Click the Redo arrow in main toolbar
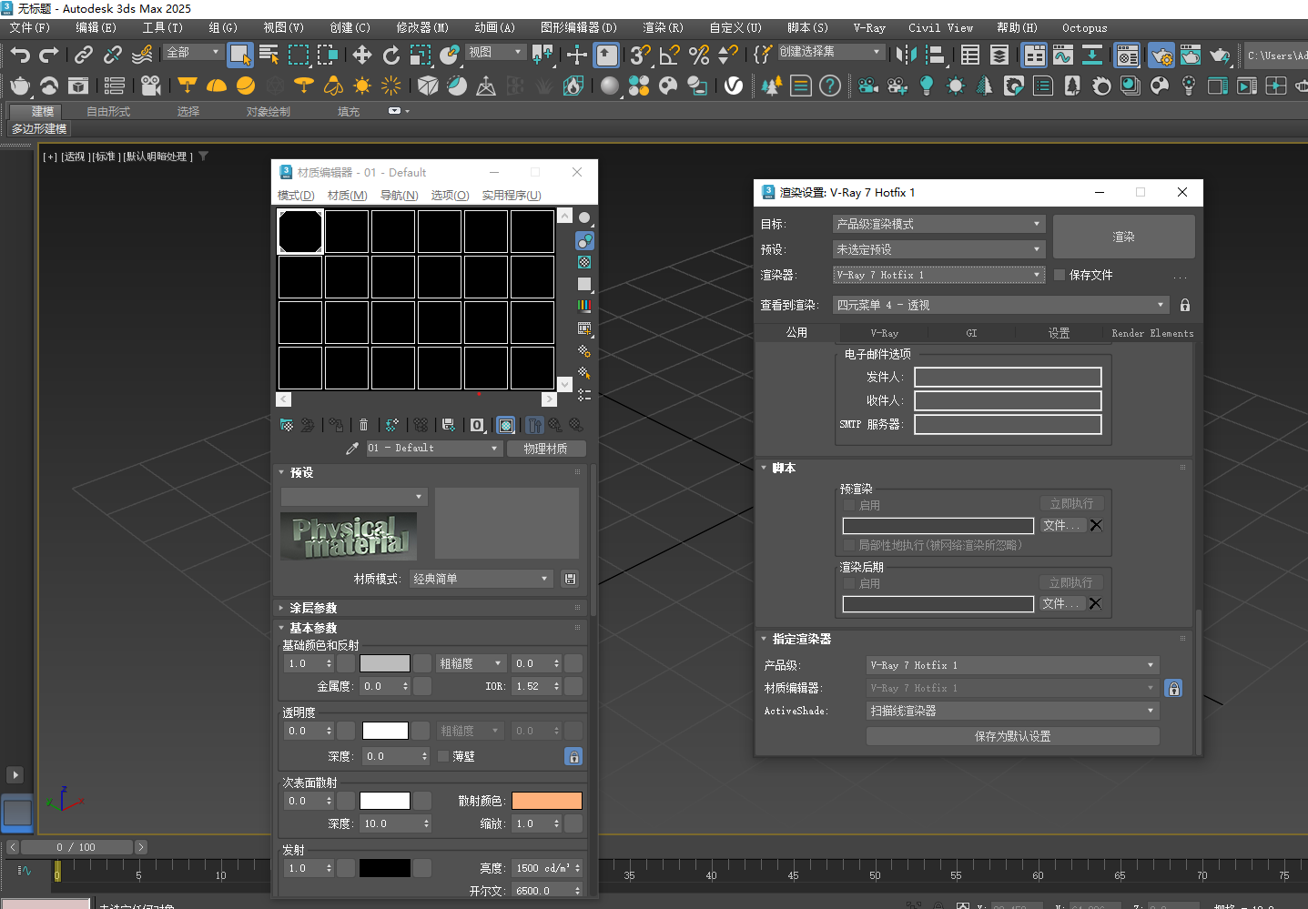1308x909 pixels. [49, 56]
